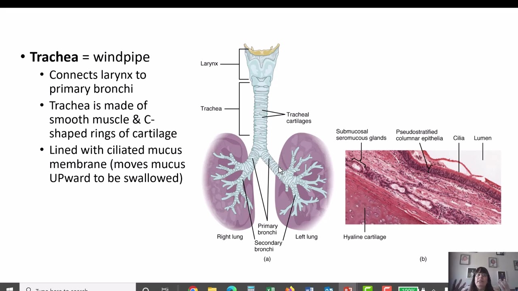Click the 'Hyaline cartilage' label

(x=365, y=237)
